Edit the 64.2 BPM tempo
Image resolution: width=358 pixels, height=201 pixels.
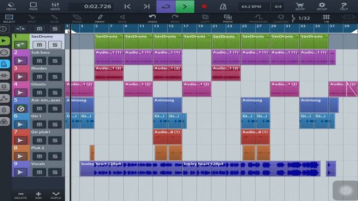tap(251, 7)
